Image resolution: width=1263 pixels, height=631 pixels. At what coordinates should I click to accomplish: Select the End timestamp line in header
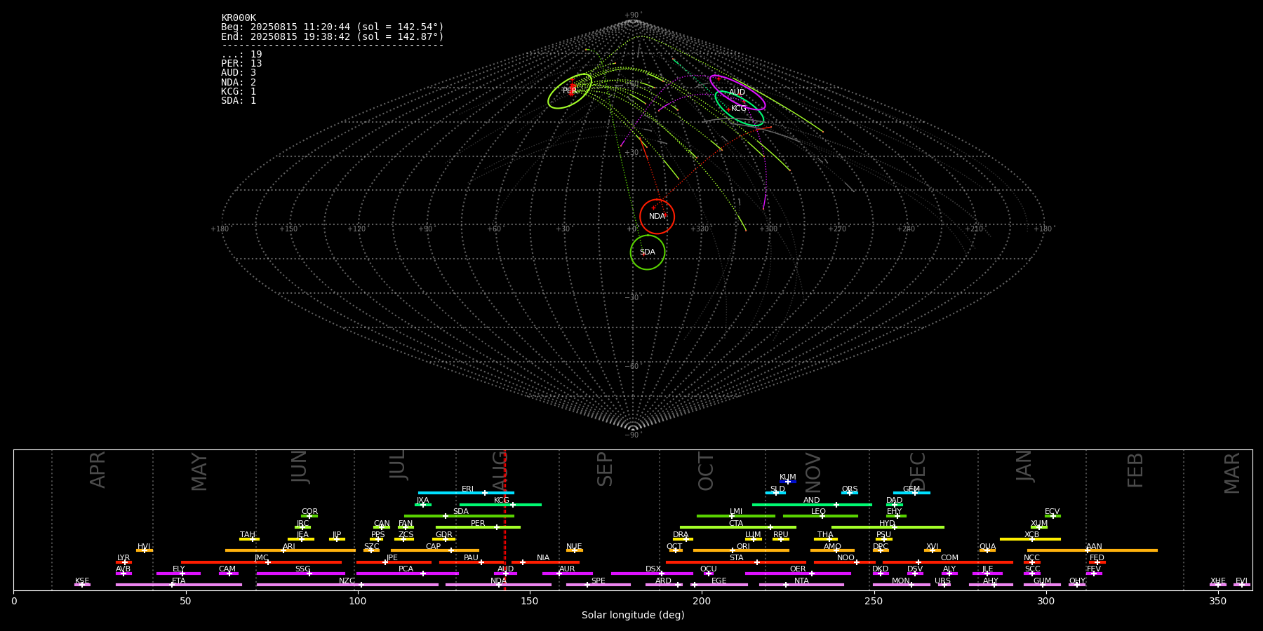coord(333,36)
